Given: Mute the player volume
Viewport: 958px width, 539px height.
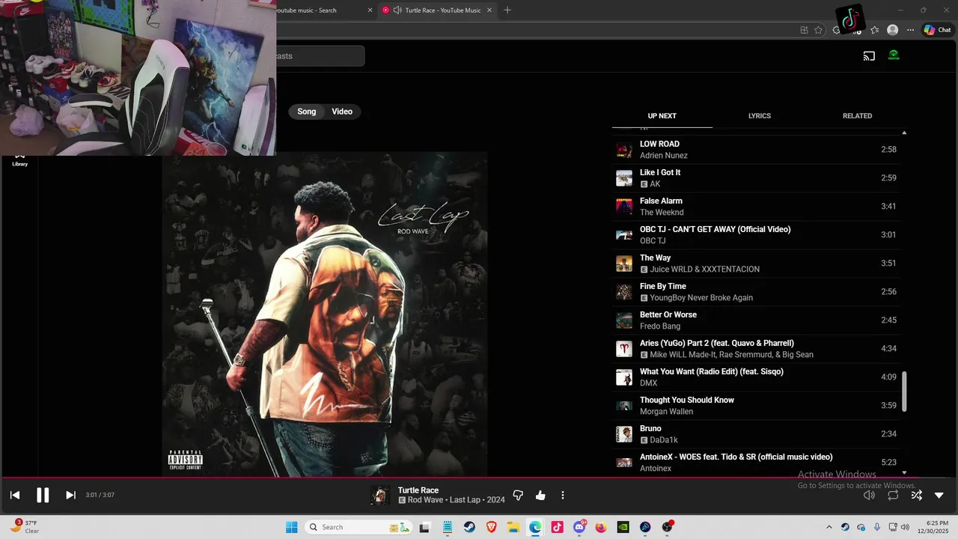Looking at the screenshot, I should (x=869, y=495).
